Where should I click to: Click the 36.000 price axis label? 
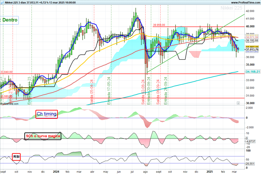click(250, 57)
